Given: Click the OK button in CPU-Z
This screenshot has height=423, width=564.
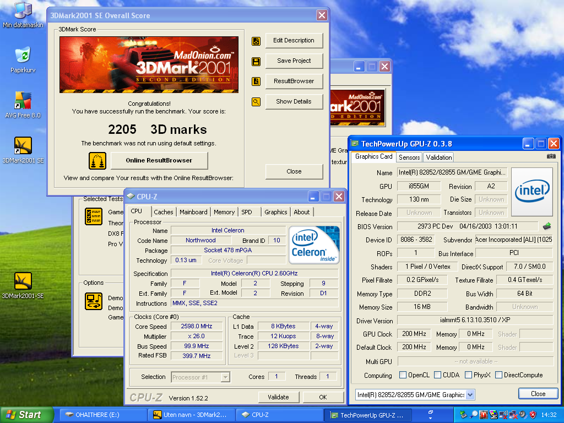Looking at the screenshot, I should (x=323, y=397).
